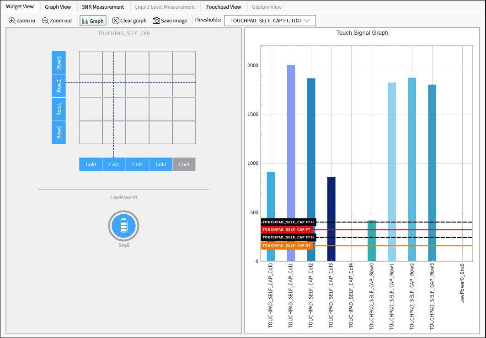
Task: Select the LowPower0 Sns0 sensor icon
Action: [x=123, y=226]
